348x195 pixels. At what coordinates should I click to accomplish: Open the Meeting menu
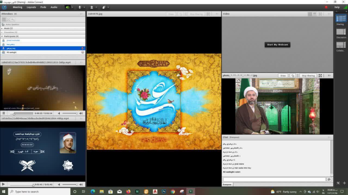(18, 7)
